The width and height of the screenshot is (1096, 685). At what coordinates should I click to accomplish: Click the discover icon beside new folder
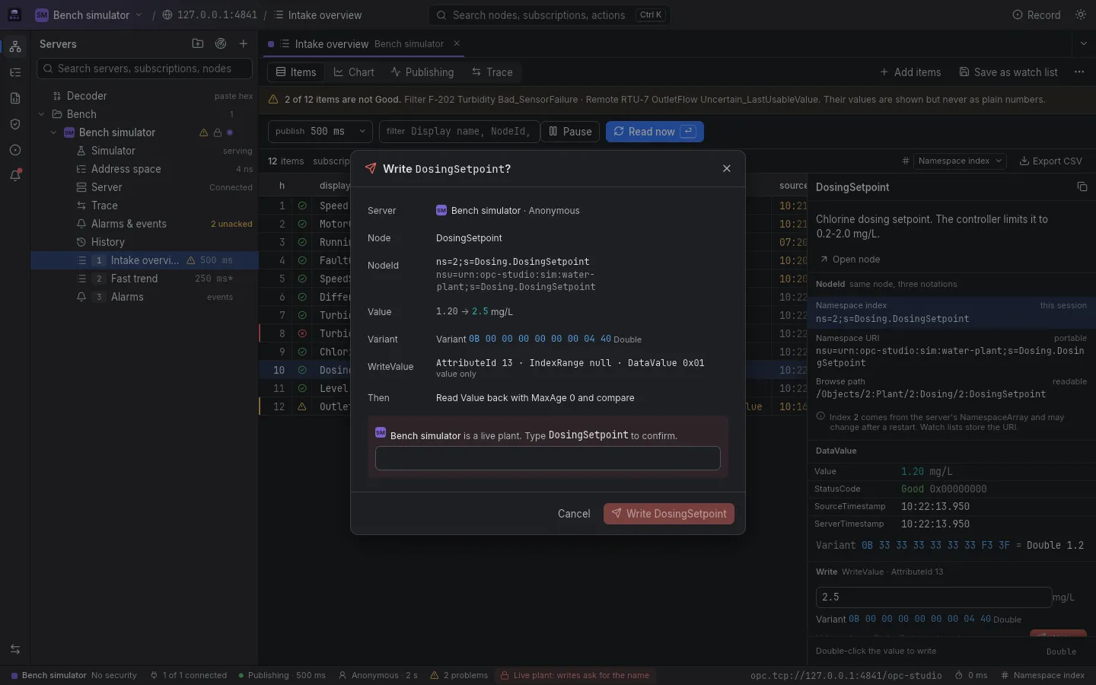221,44
